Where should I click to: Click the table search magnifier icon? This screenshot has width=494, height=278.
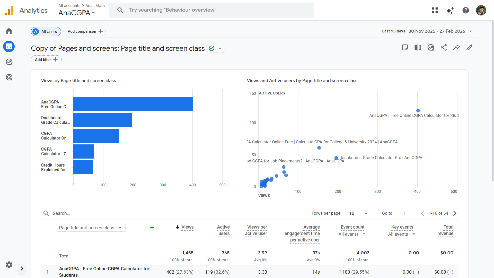coord(46,213)
